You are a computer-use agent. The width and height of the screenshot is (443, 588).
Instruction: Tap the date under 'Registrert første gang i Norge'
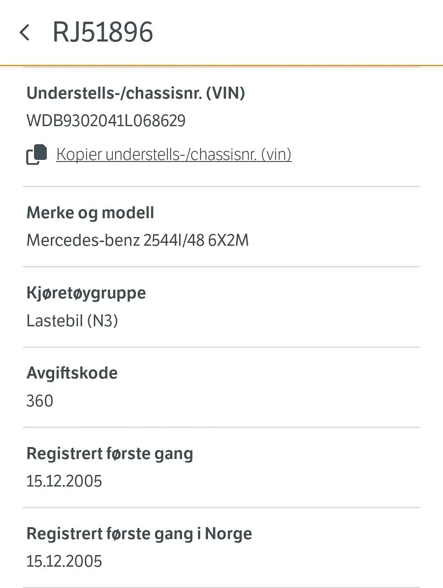point(64,561)
